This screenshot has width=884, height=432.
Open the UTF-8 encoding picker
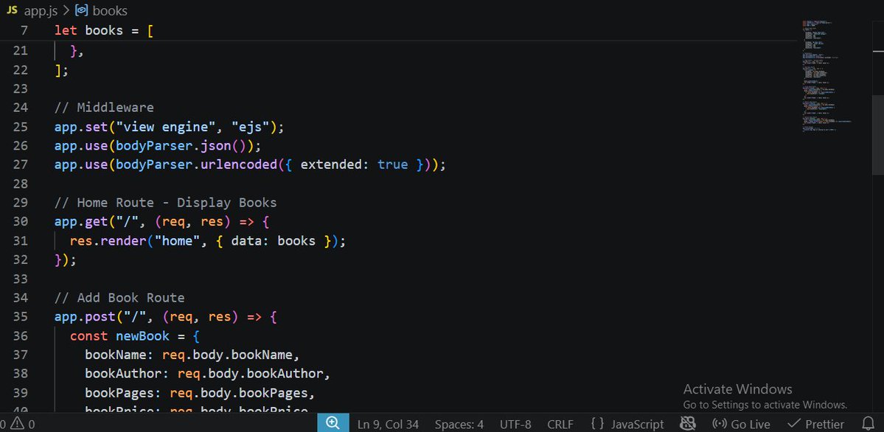tap(515, 423)
